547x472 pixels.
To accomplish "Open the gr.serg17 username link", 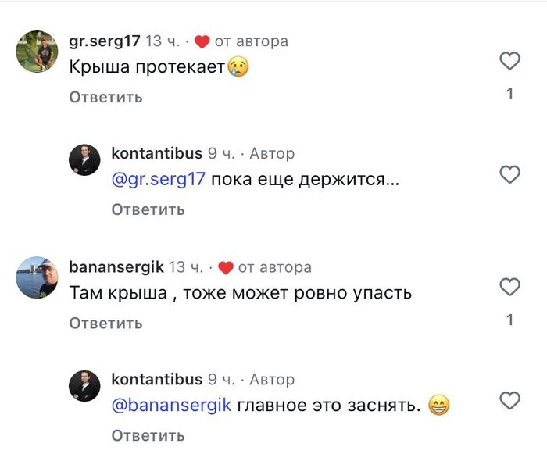I will (x=104, y=41).
